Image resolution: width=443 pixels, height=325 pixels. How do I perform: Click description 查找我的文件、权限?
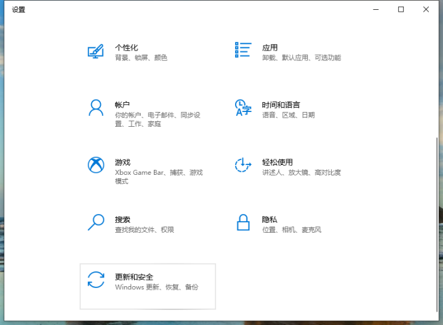pyautogui.click(x=145, y=230)
